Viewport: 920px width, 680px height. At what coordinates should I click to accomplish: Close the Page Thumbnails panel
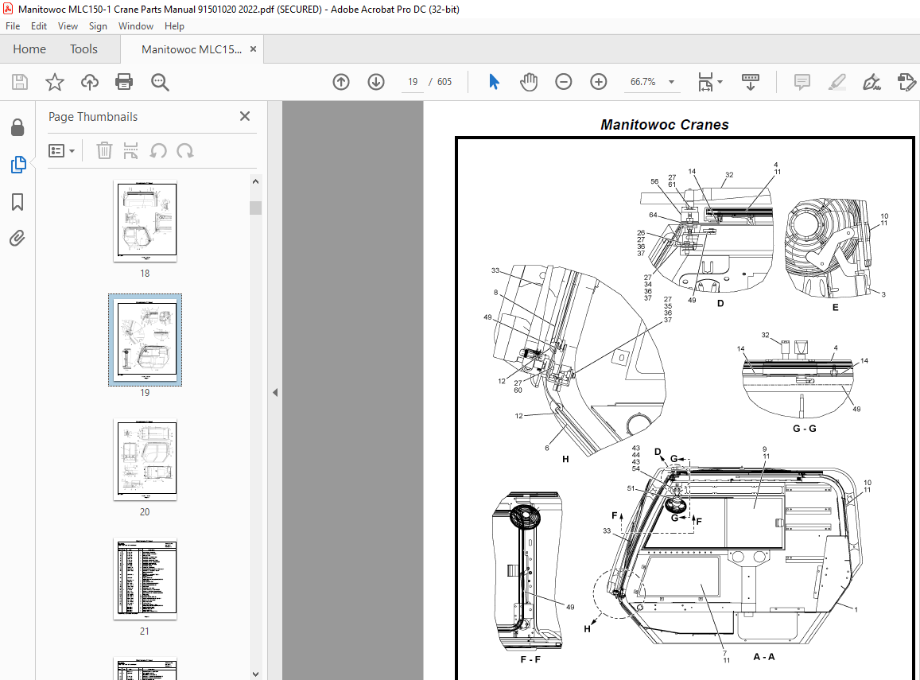[x=245, y=116]
